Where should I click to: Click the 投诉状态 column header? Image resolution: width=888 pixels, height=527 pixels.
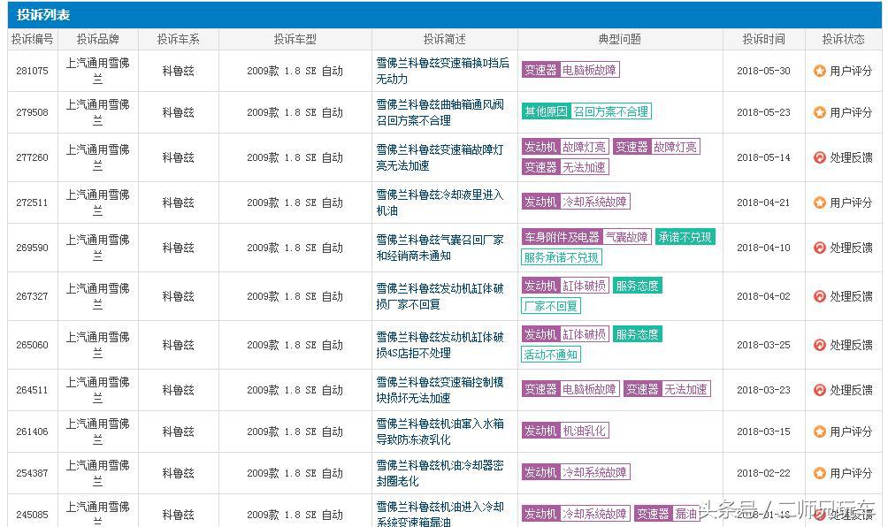(x=841, y=38)
